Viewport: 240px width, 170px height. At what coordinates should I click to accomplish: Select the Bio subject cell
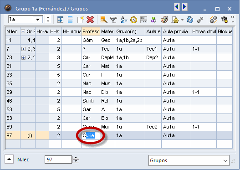tap(107, 118)
